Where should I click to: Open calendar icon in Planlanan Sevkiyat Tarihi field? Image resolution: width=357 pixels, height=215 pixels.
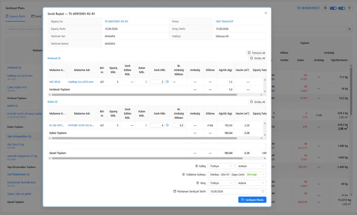coord(263,191)
